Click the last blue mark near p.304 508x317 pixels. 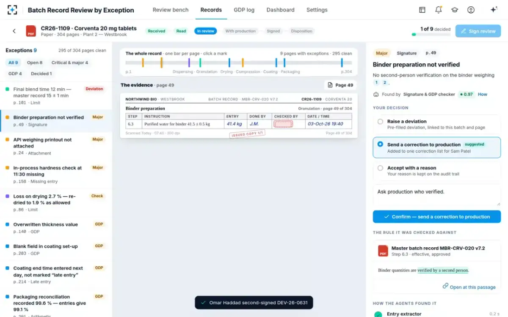tap(342, 63)
